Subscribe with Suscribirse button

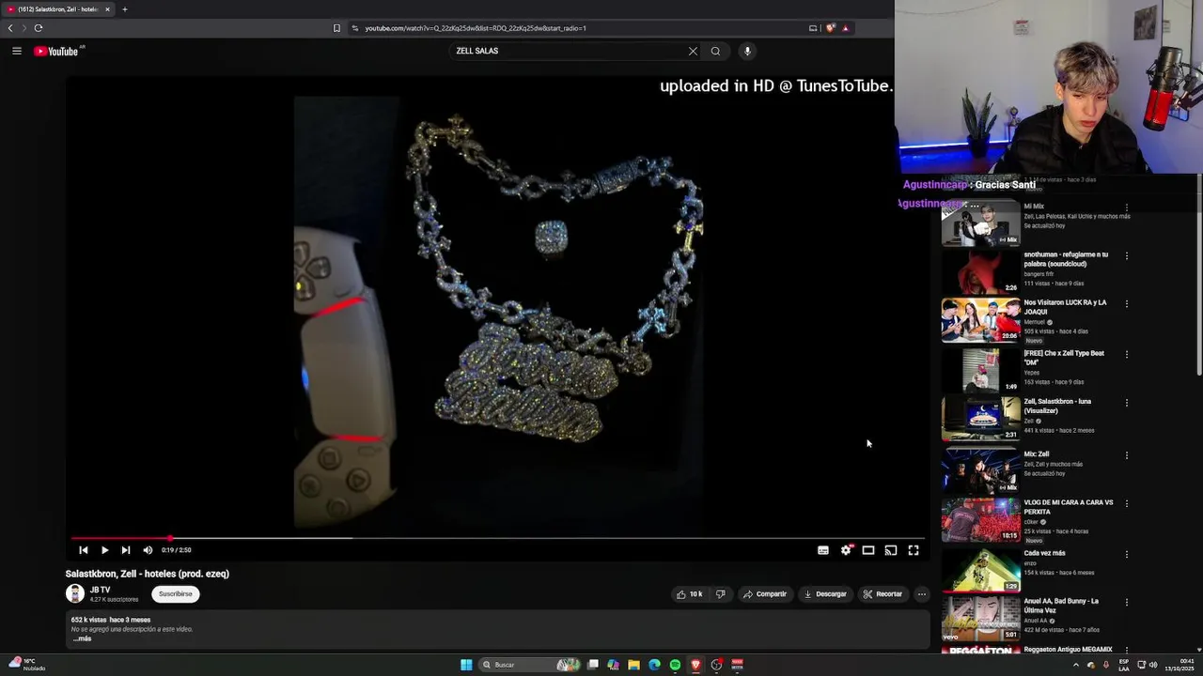pos(176,593)
